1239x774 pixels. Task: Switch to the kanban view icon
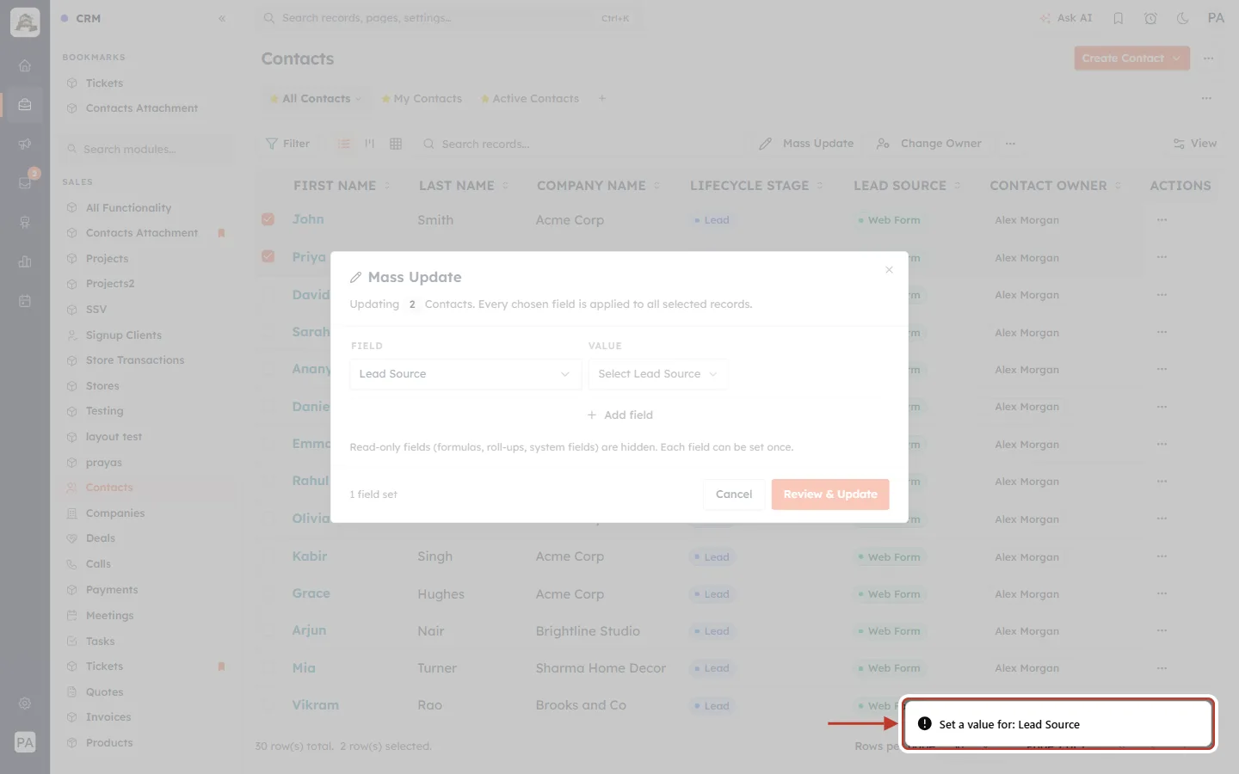click(370, 144)
